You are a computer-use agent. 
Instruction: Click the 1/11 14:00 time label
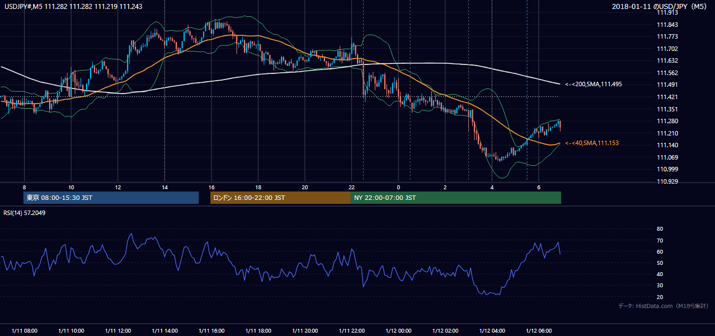tap(164, 331)
